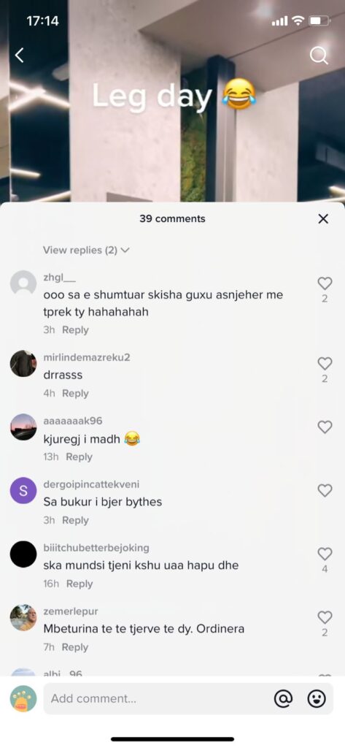
Task: Like aaaaaaak96's comment heart
Action: pyautogui.click(x=325, y=427)
